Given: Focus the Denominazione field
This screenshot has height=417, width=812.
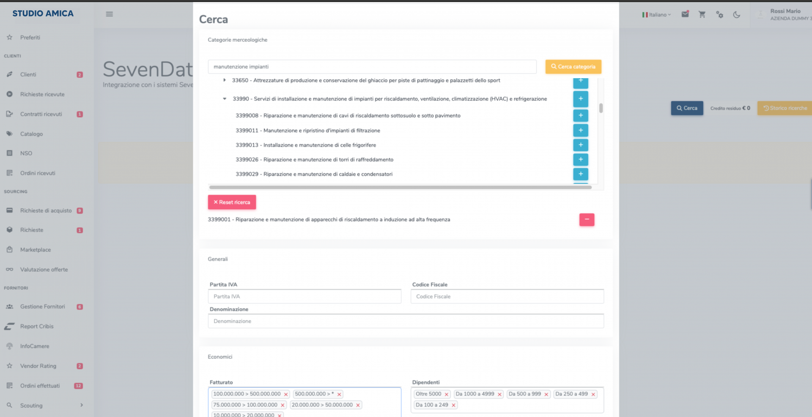Looking at the screenshot, I should coord(406,321).
